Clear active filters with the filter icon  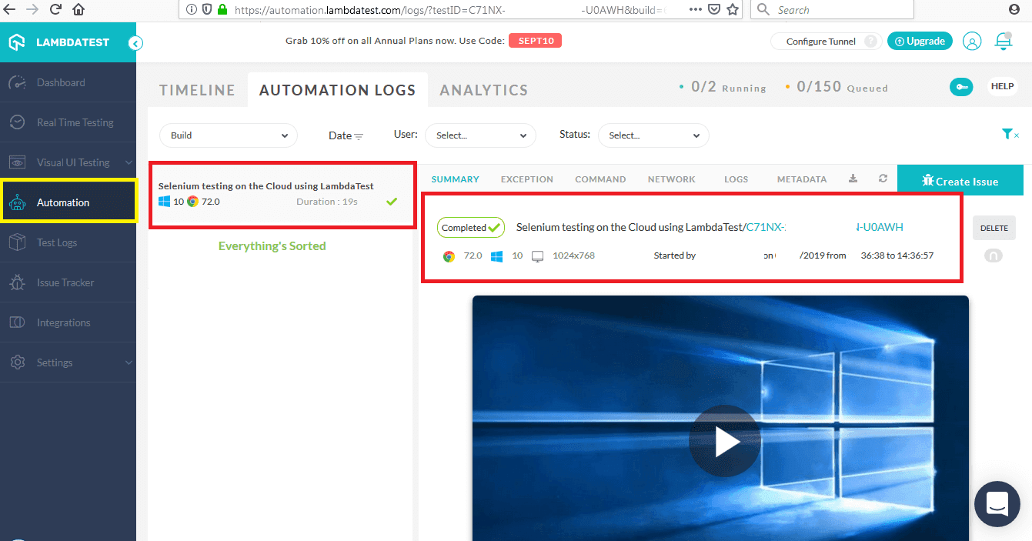click(1009, 133)
